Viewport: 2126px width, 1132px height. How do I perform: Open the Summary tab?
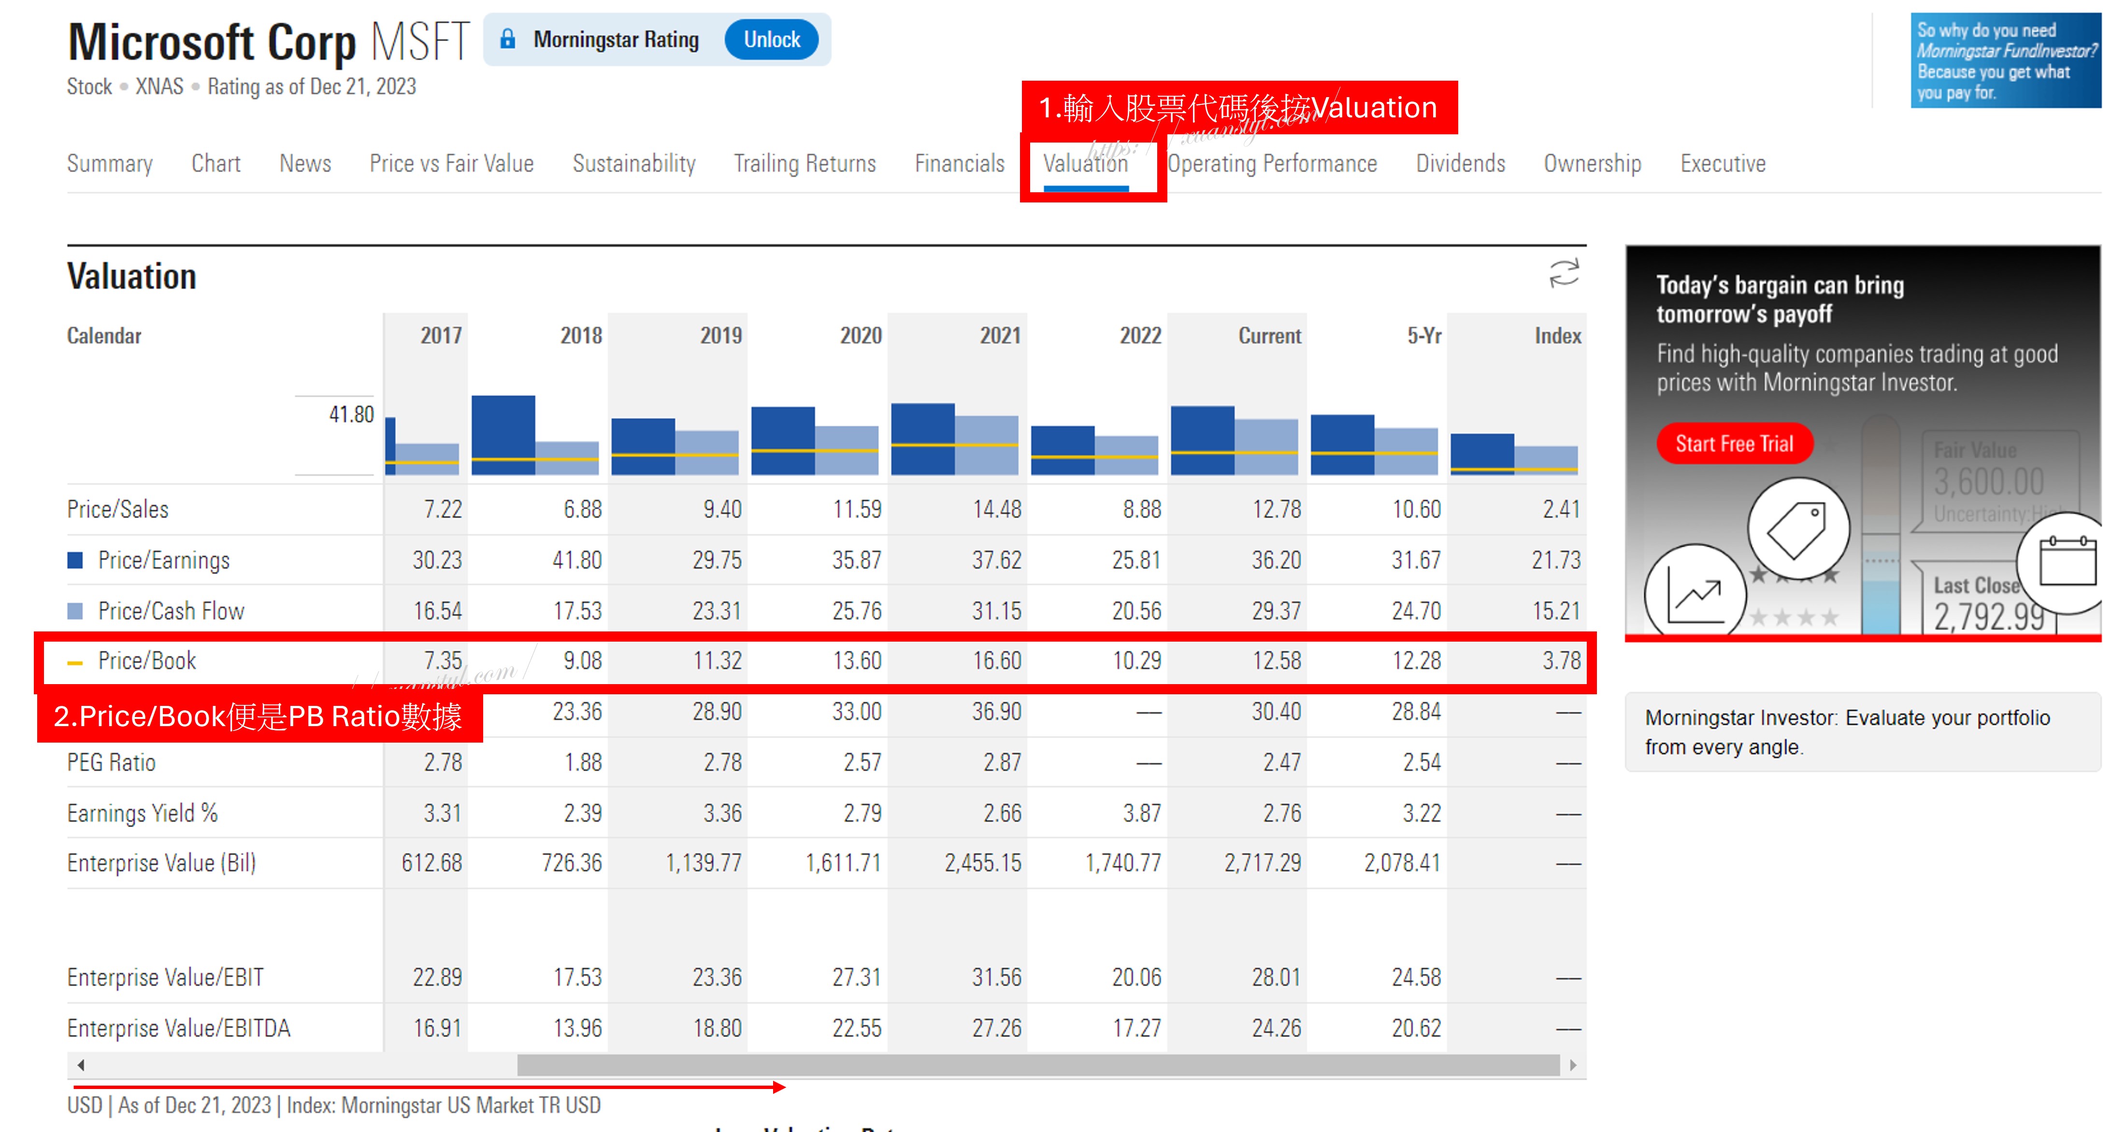pyautogui.click(x=110, y=163)
